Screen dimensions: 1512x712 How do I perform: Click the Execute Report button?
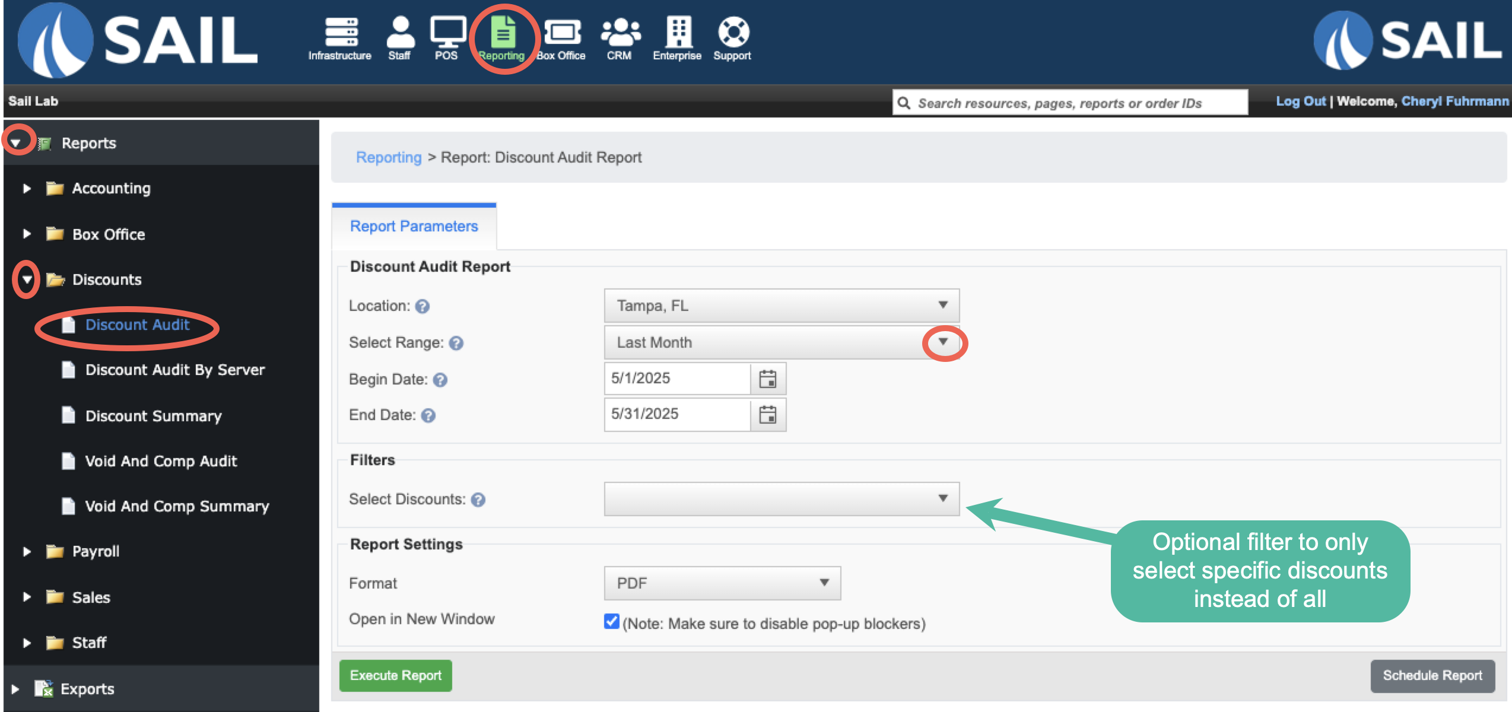tap(396, 675)
